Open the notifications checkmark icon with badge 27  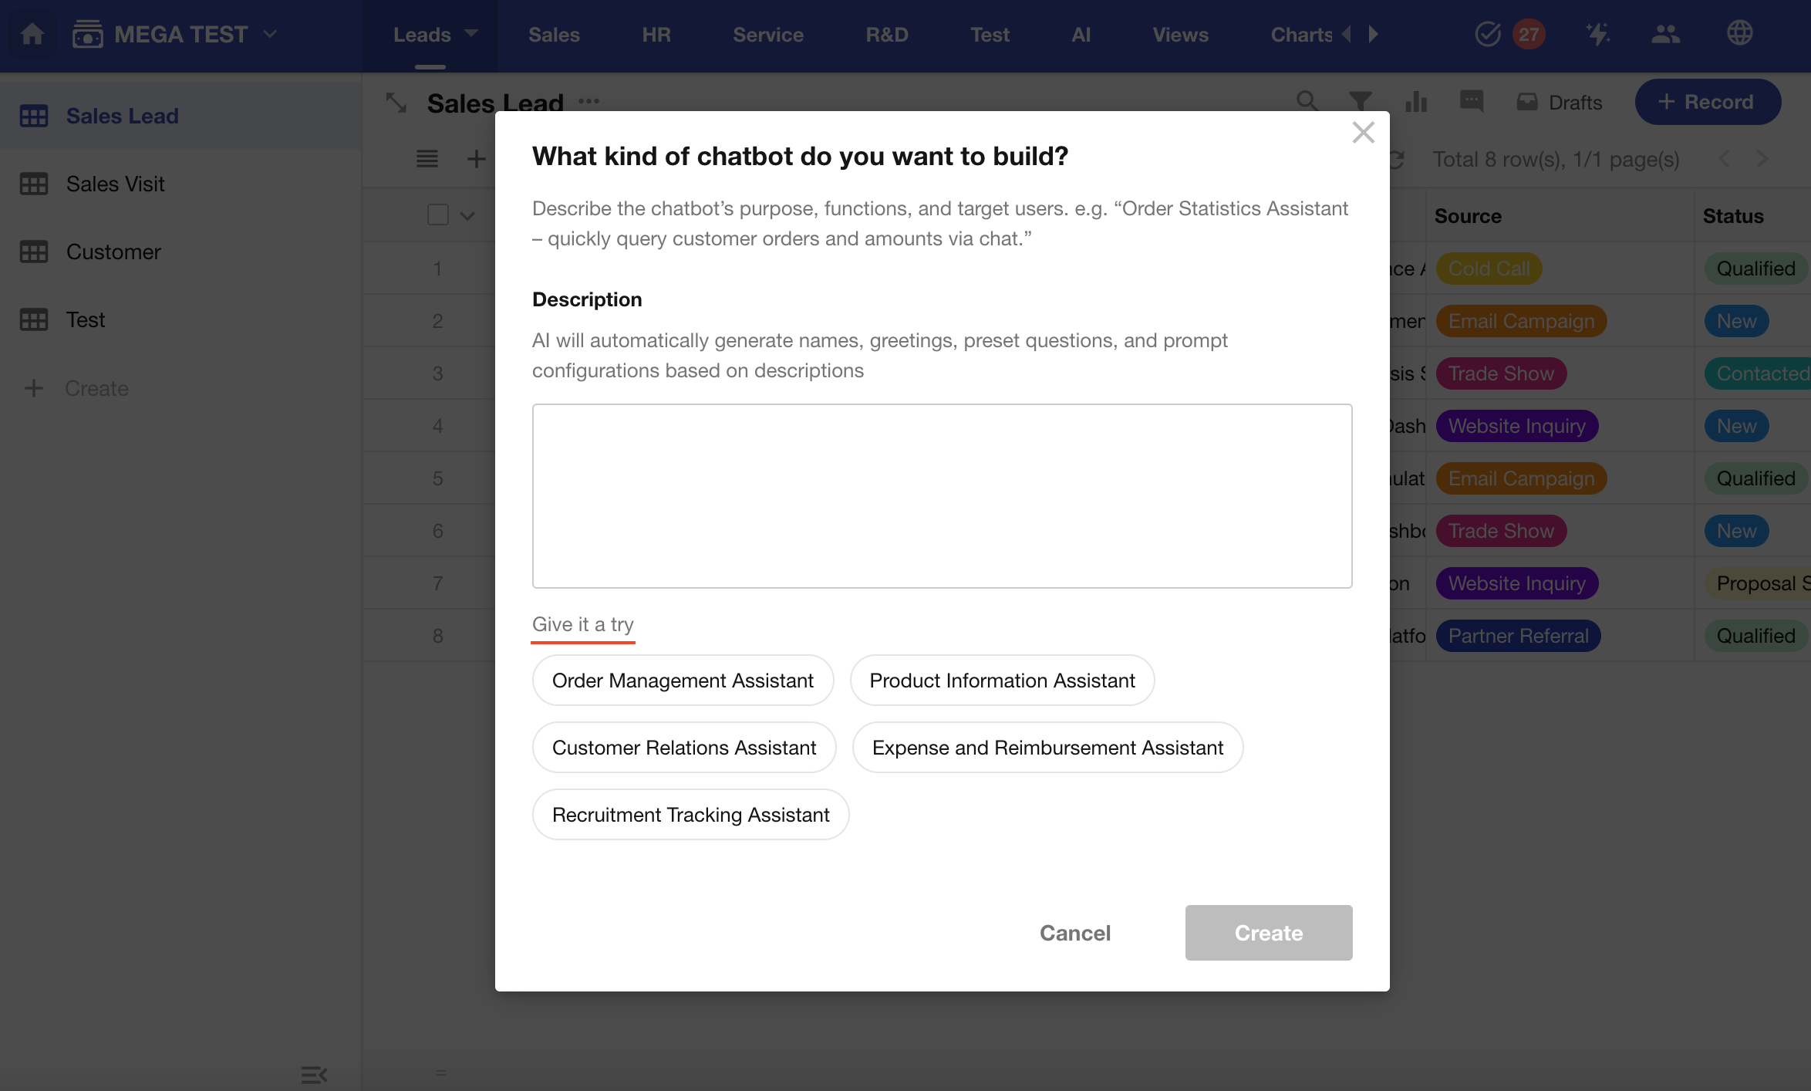[x=1488, y=34]
